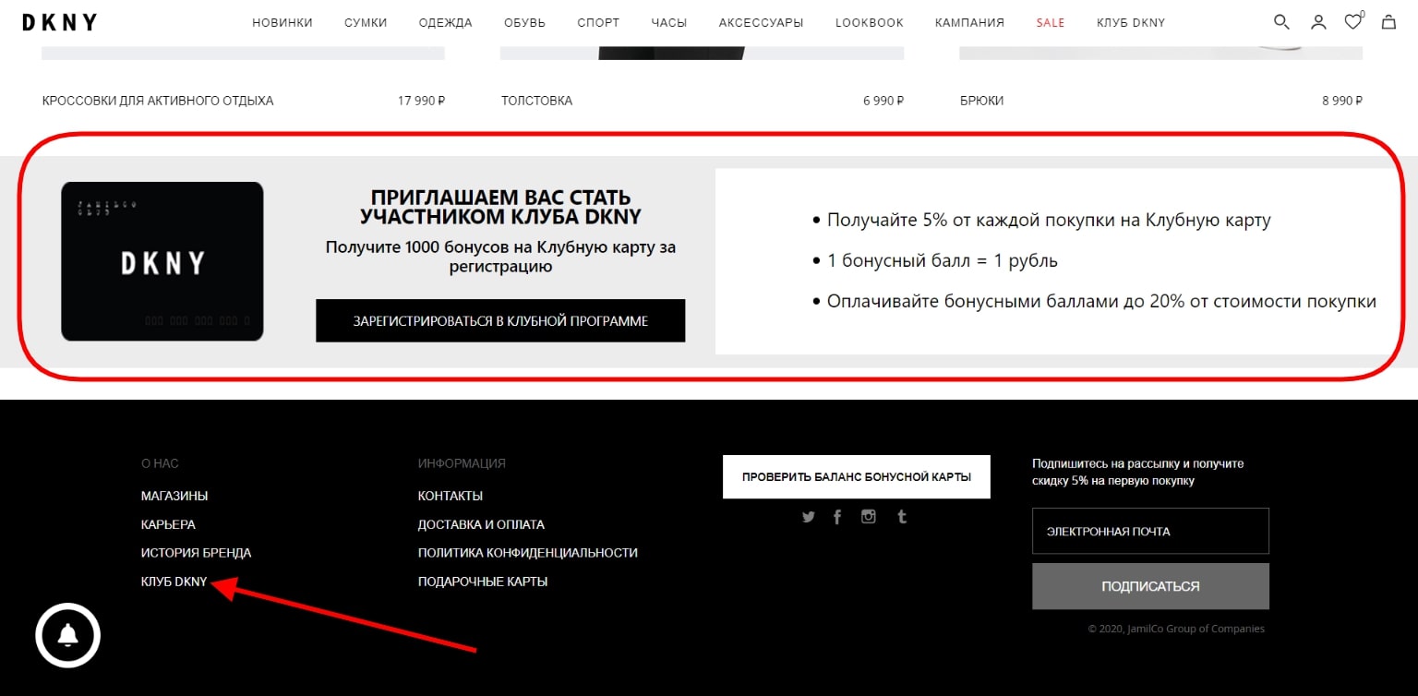Open the LOOKBOOK menu item
The width and height of the screenshot is (1418, 696).
tap(870, 23)
